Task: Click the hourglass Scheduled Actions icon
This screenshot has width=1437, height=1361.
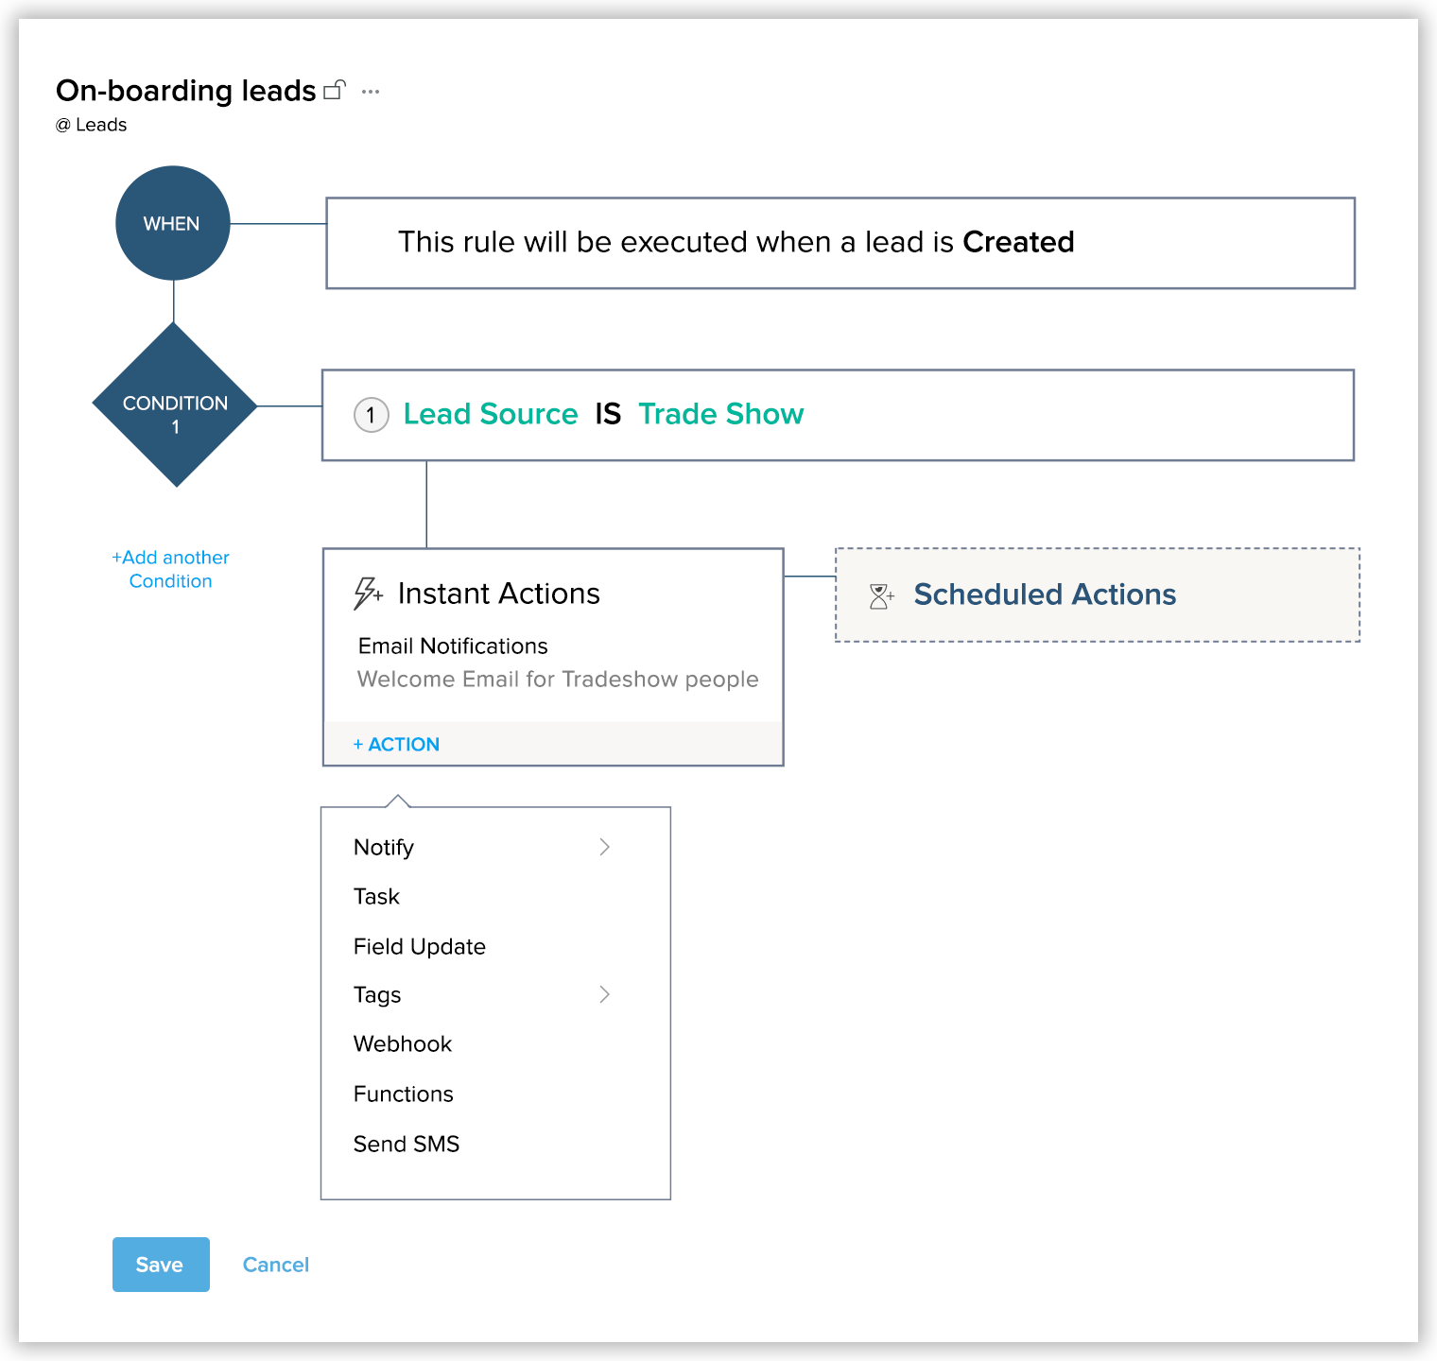Action: pos(880,594)
